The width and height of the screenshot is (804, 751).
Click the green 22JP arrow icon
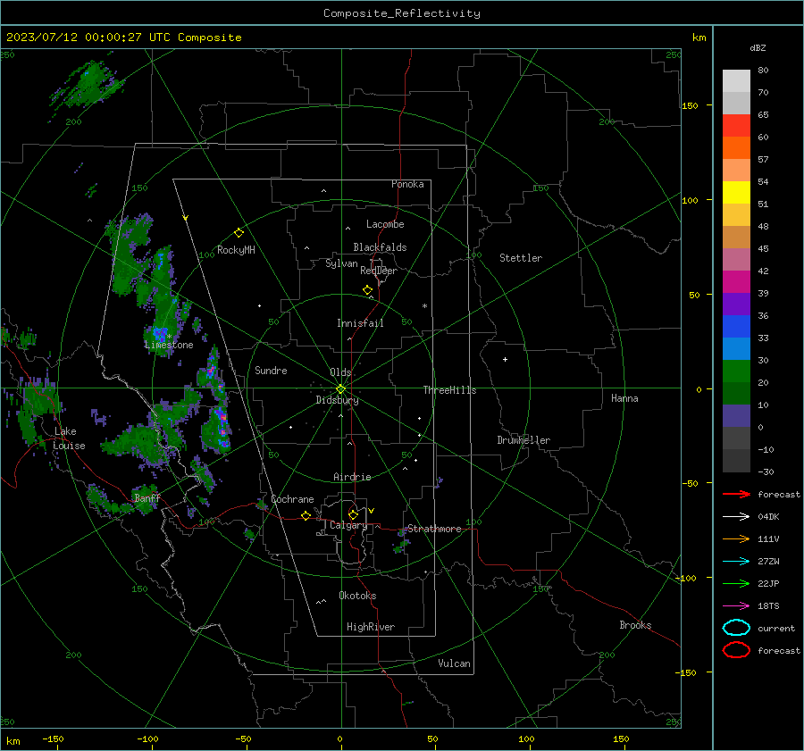point(736,583)
